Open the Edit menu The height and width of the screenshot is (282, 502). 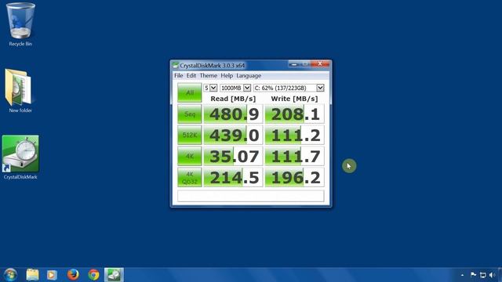(191, 76)
